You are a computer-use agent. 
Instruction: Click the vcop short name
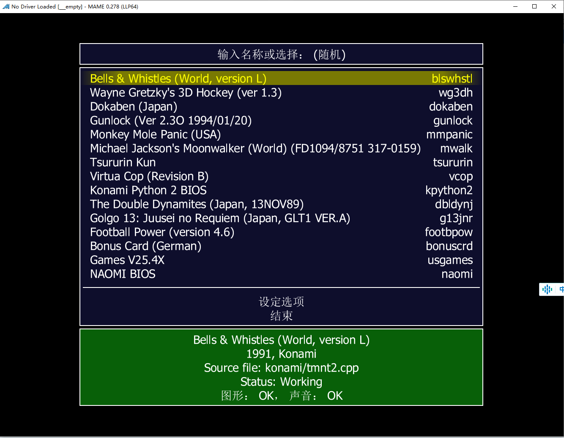point(461,176)
